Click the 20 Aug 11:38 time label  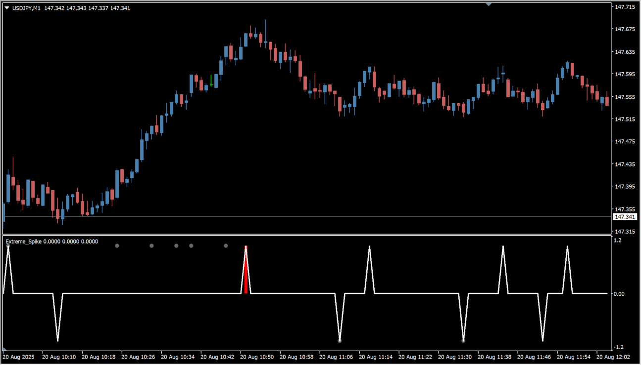coord(494,357)
